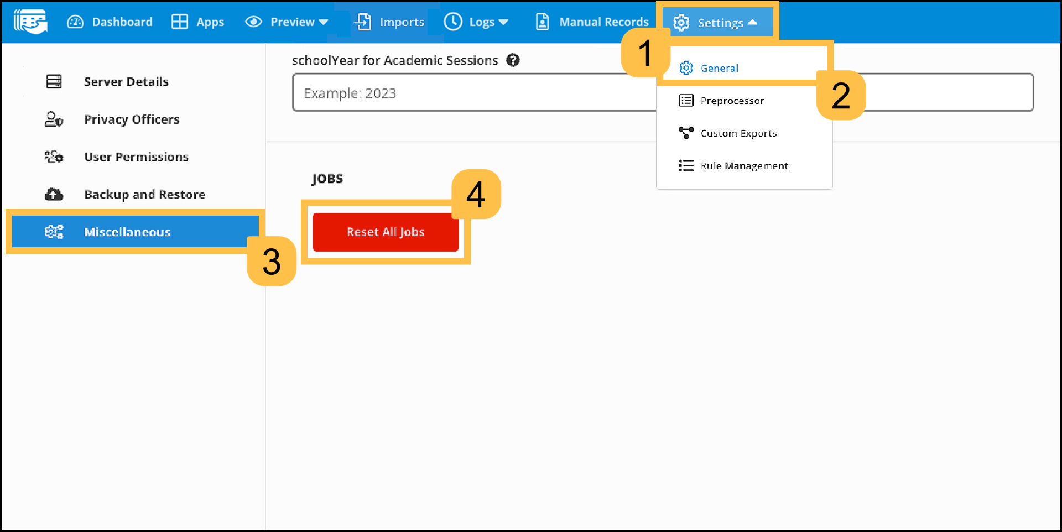Image resolution: width=1062 pixels, height=532 pixels.
Task: Click the Dashboard gauge icon
Action: [x=75, y=22]
